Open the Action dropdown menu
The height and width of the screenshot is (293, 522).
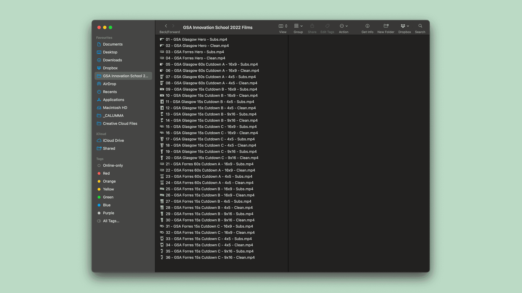tap(344, 26)
